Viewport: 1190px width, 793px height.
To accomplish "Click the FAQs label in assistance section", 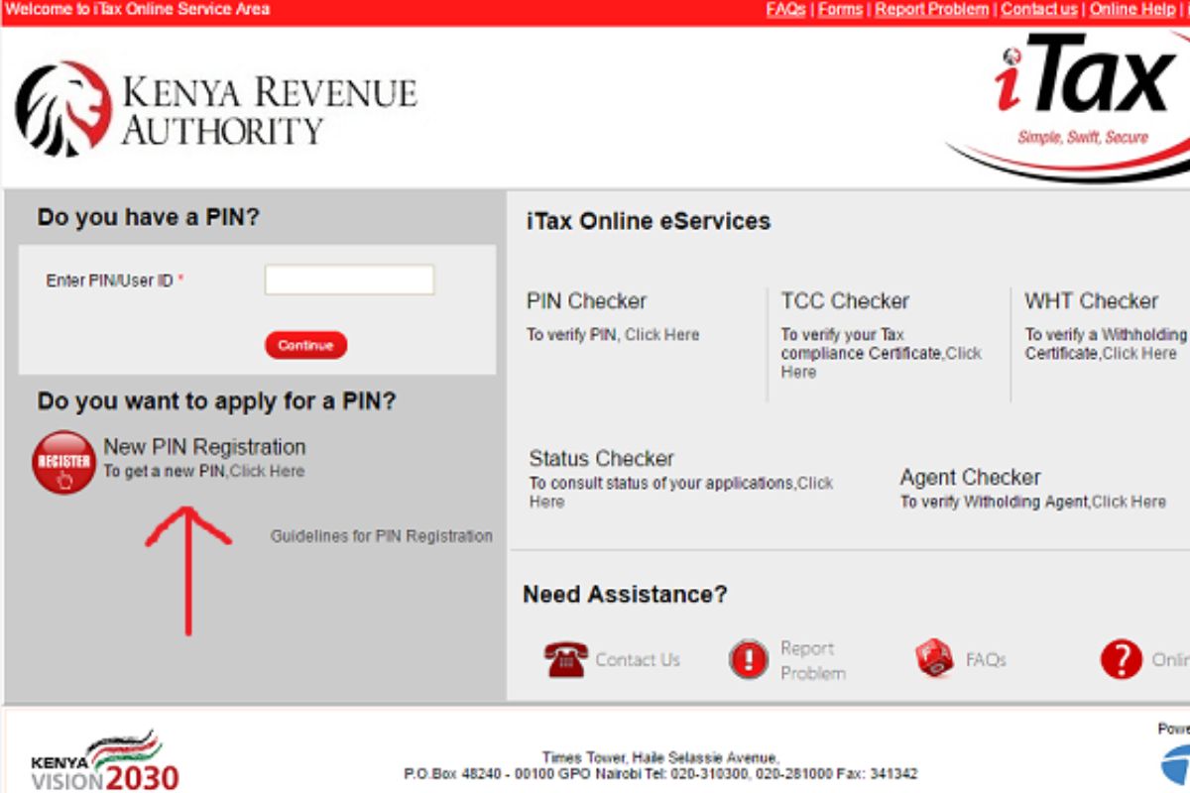I will [x=986, y=660].
